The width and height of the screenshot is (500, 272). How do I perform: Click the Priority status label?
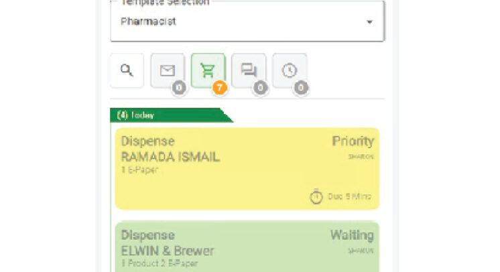click(353, 141)
